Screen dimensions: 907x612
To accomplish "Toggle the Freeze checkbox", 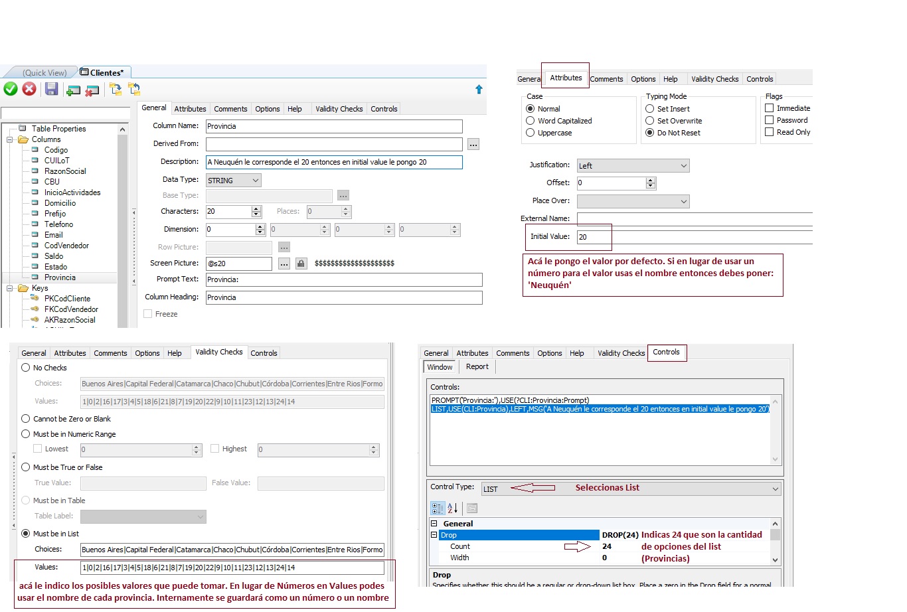I will 148,314.
